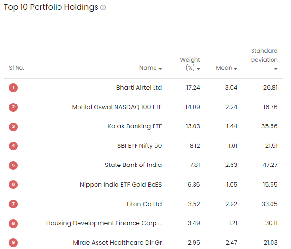291x249 pixels.
Task: Sort by the Weight (%) column arrow
Action: 198,69
